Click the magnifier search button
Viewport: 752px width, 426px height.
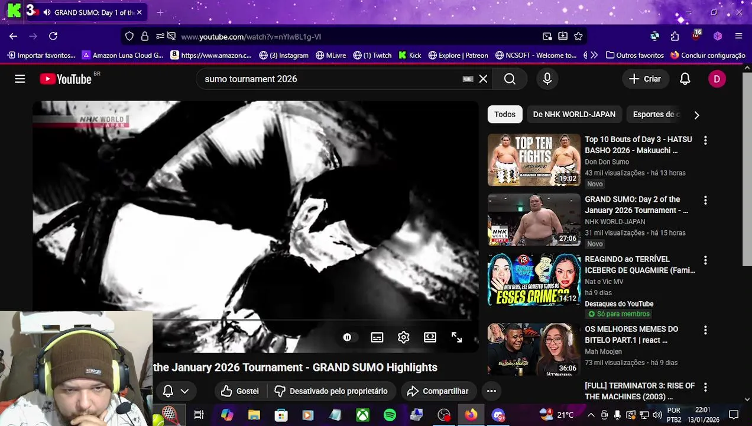[510, 79]
